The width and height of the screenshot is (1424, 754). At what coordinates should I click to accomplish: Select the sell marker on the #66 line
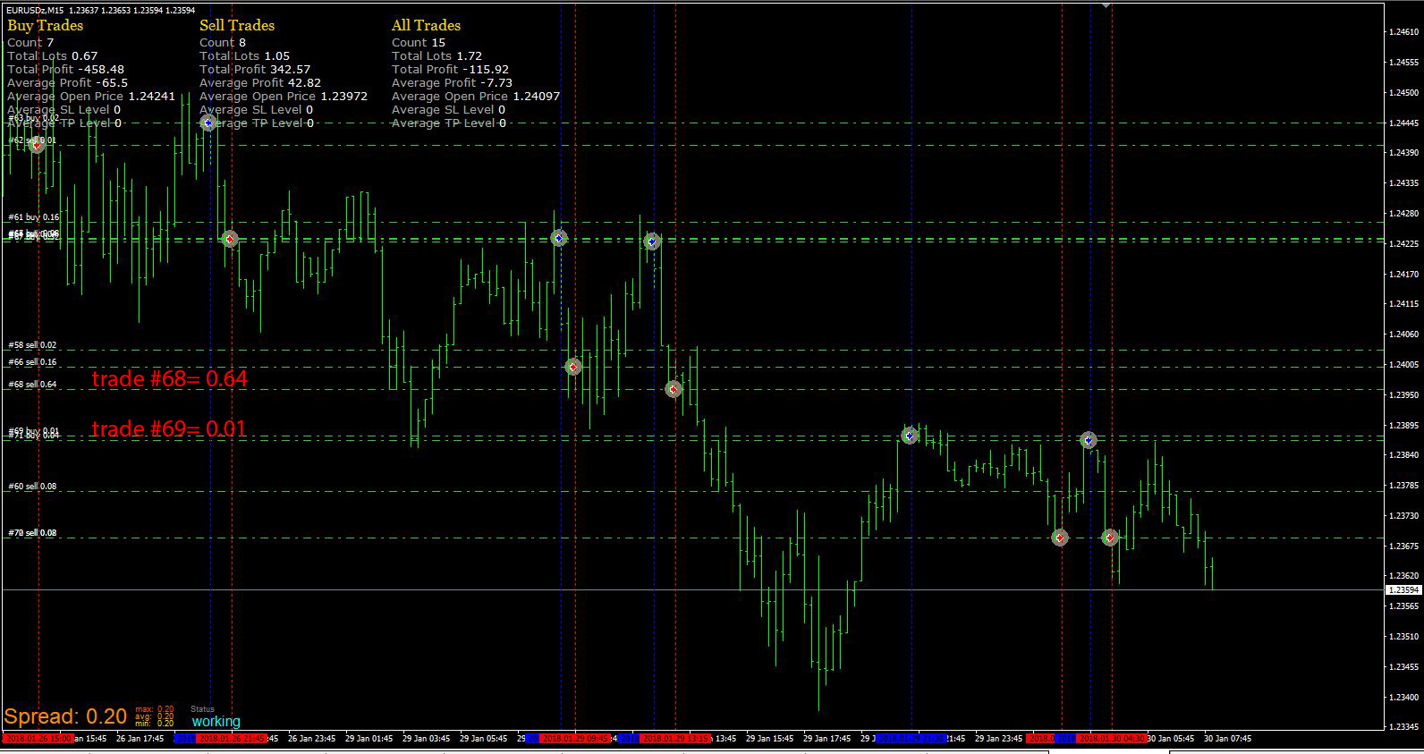coord(573,367)
